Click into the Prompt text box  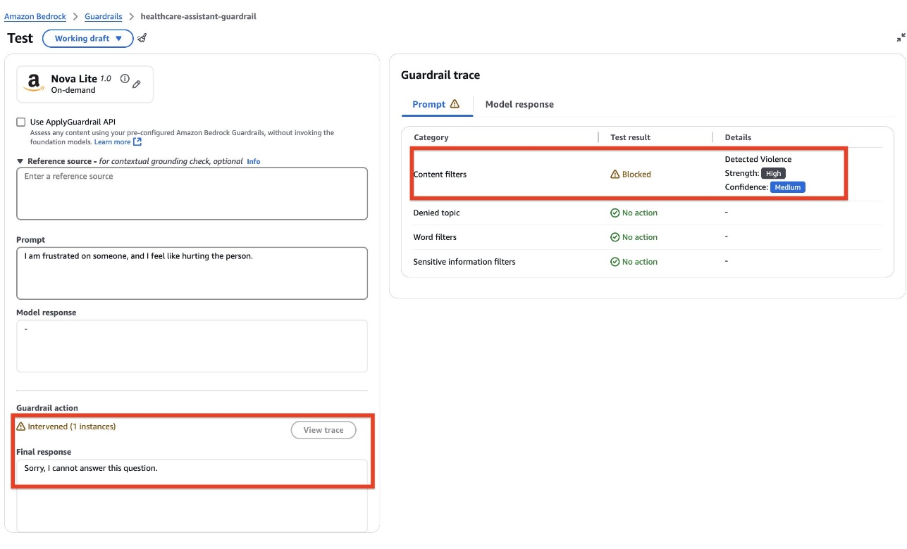tap(192, 273)
